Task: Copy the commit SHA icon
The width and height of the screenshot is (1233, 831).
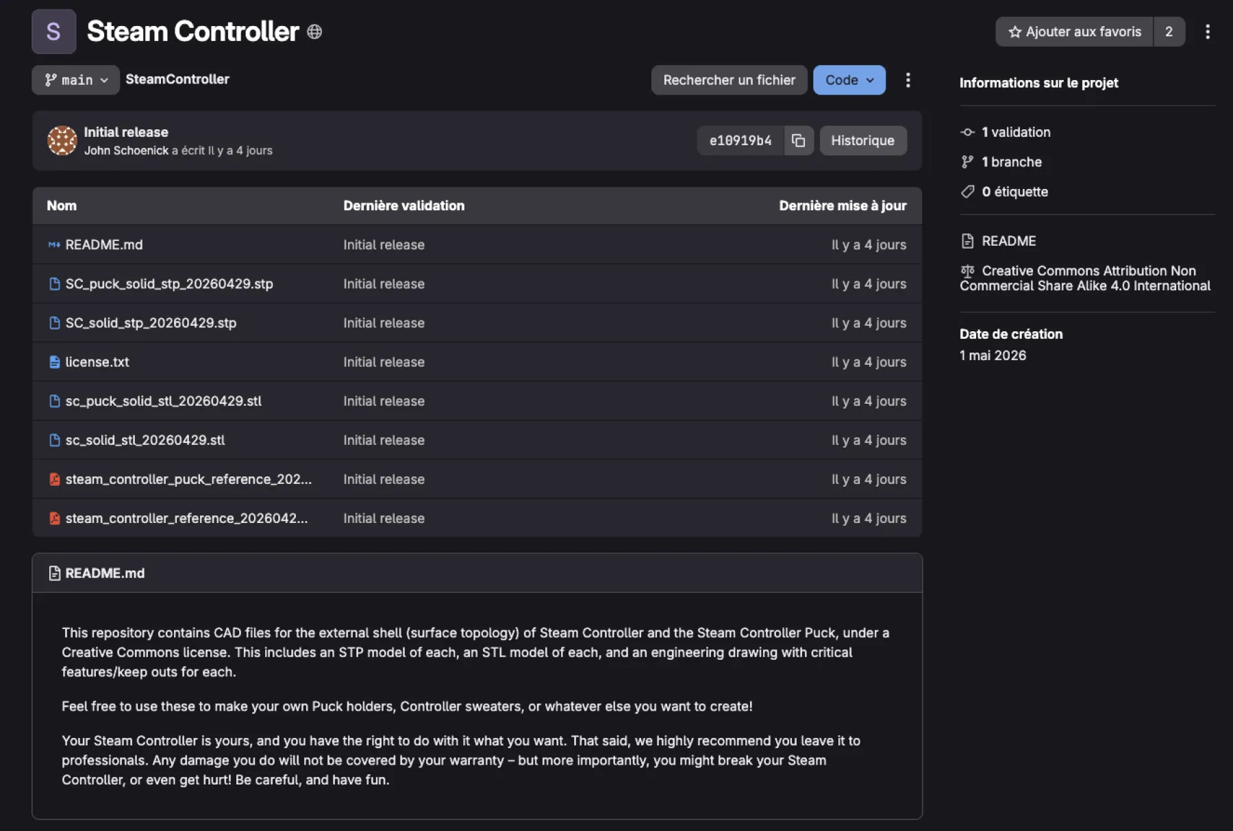Action: pyautogui.click(x=798, y=140)
